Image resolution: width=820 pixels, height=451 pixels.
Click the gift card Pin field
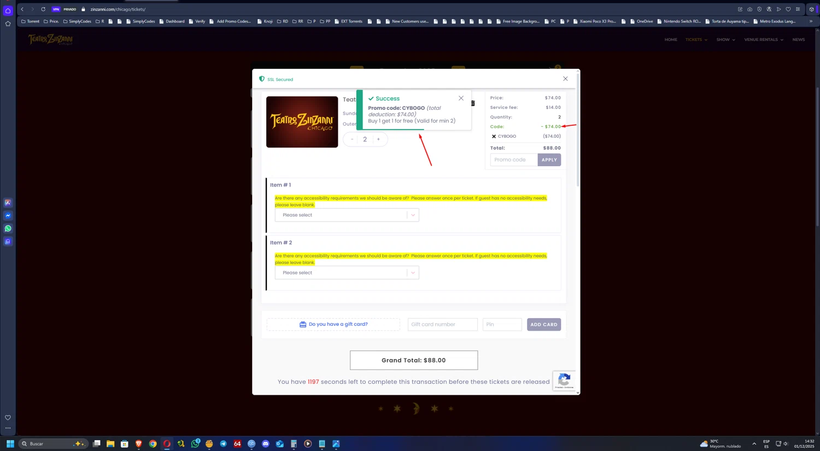click(502, 325)
